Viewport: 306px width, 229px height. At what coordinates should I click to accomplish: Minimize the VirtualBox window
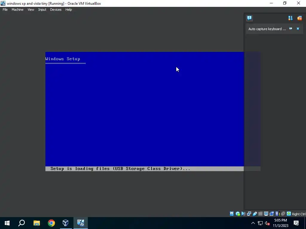tap(271, 3)
